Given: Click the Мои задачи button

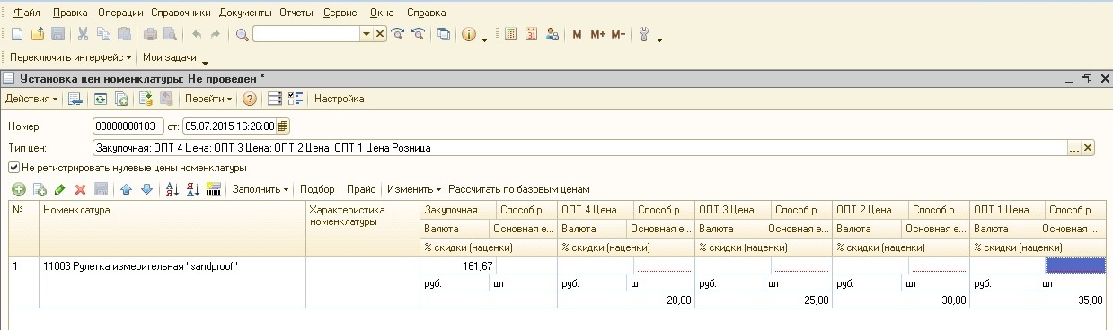Looking at the screenshot, I should (x=170, y=57).
